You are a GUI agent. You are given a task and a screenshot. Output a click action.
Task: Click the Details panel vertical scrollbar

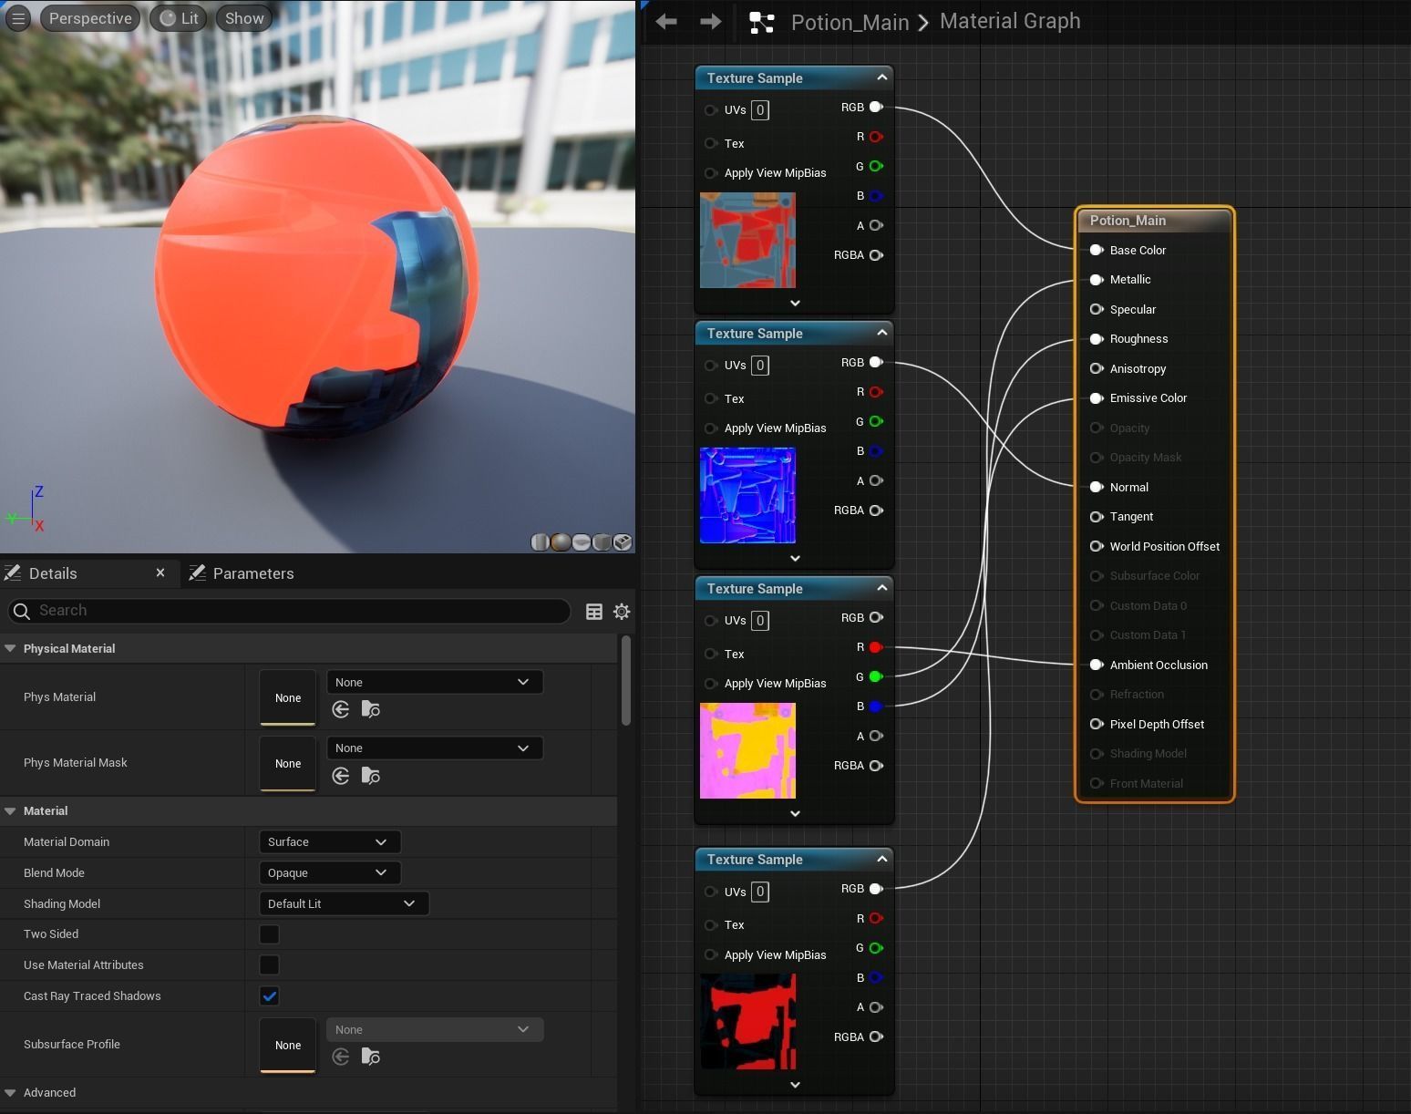coord(625,680)
